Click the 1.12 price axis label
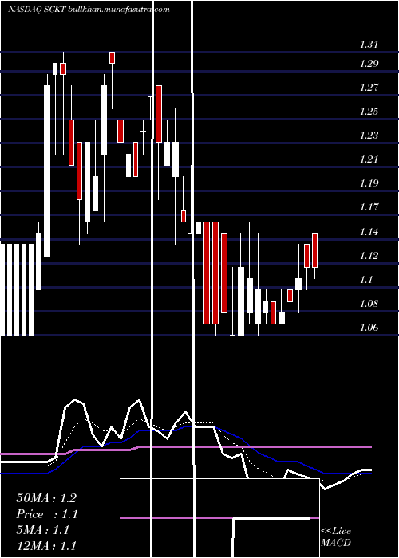The image size is (399, 558). pos(369,256)
